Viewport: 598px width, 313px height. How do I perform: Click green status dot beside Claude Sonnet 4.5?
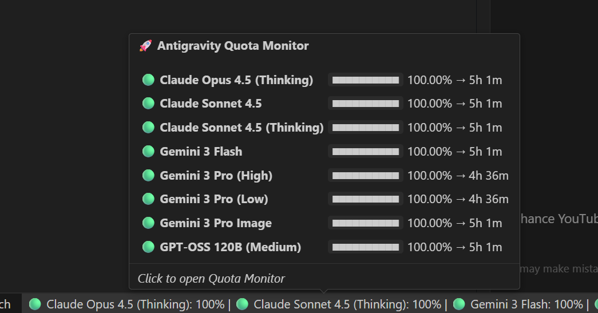148,104
